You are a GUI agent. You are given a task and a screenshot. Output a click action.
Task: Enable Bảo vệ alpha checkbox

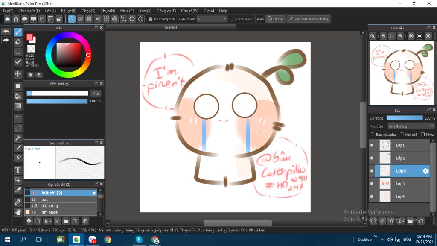point(372,135)
